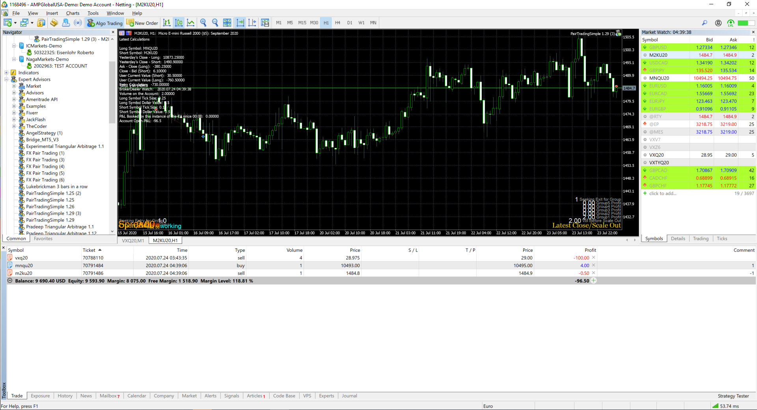The height and width of the screenshot is (410, 757).
Task: Zoom out on the chart
Action: [215, 23]
